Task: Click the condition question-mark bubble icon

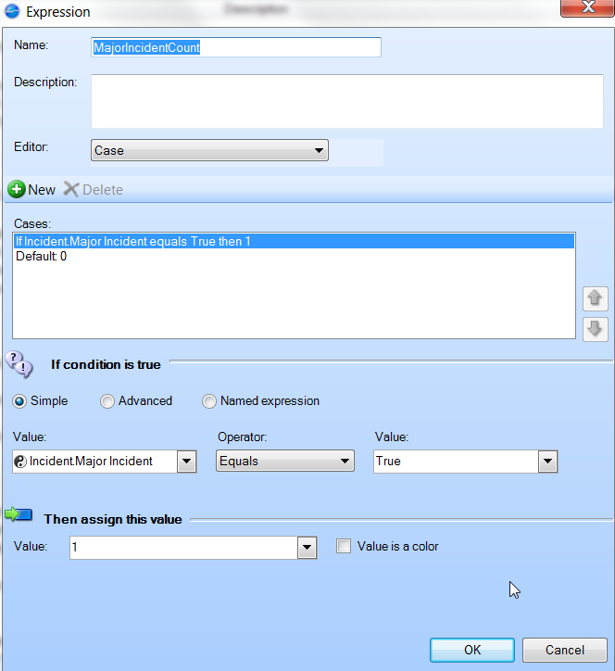Action: pyautogui.click(x=19, y=362)
